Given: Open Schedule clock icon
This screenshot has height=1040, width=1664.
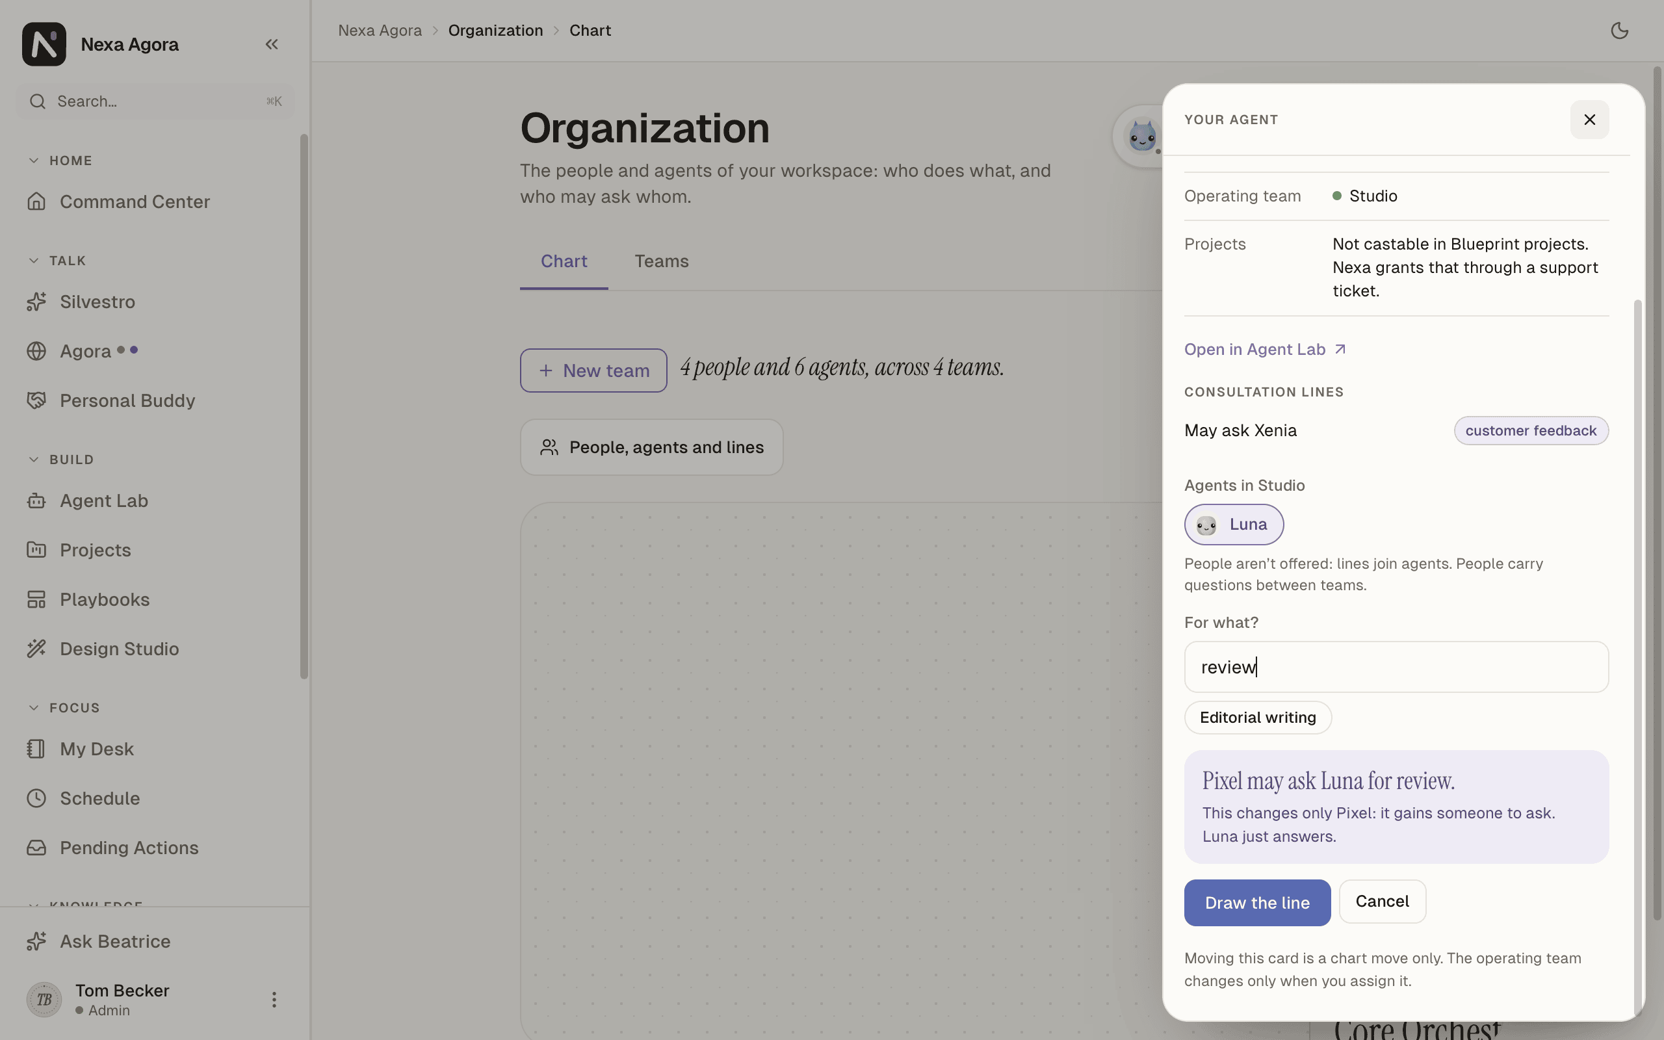Looking at the screenshot, I should pyautogui.click(x=36, y=798).
